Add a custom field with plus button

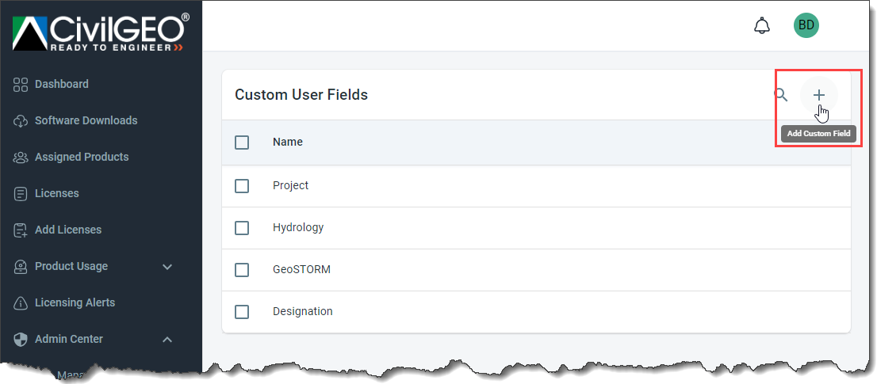(819, 96)
